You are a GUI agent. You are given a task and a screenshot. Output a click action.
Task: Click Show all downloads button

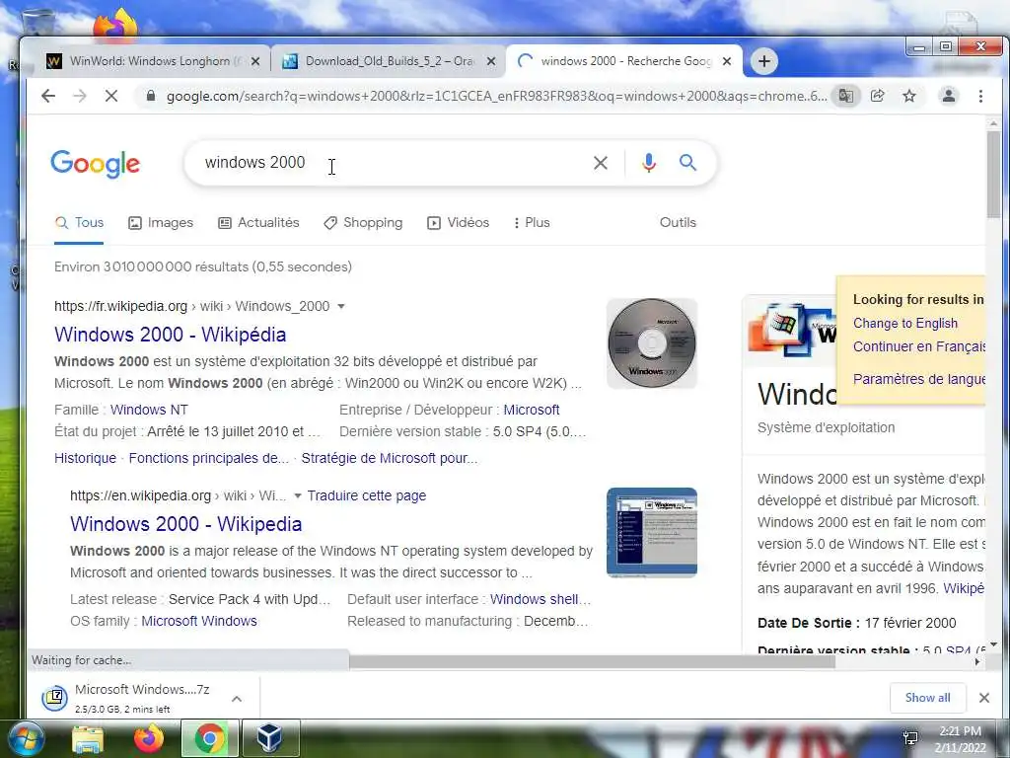pyautogui.click(x=927, y=698)
